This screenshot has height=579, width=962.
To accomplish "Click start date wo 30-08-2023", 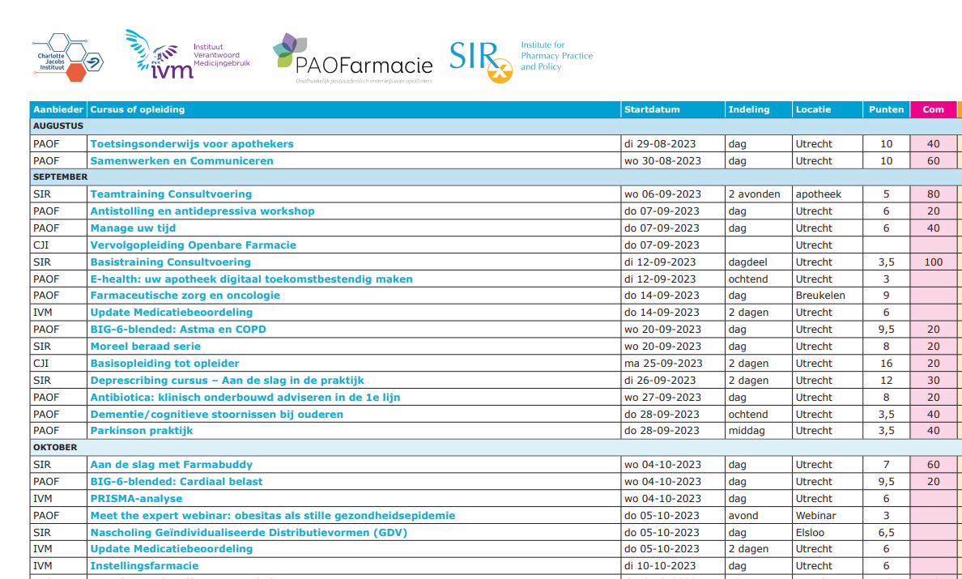I will click(x=662, y=161).
